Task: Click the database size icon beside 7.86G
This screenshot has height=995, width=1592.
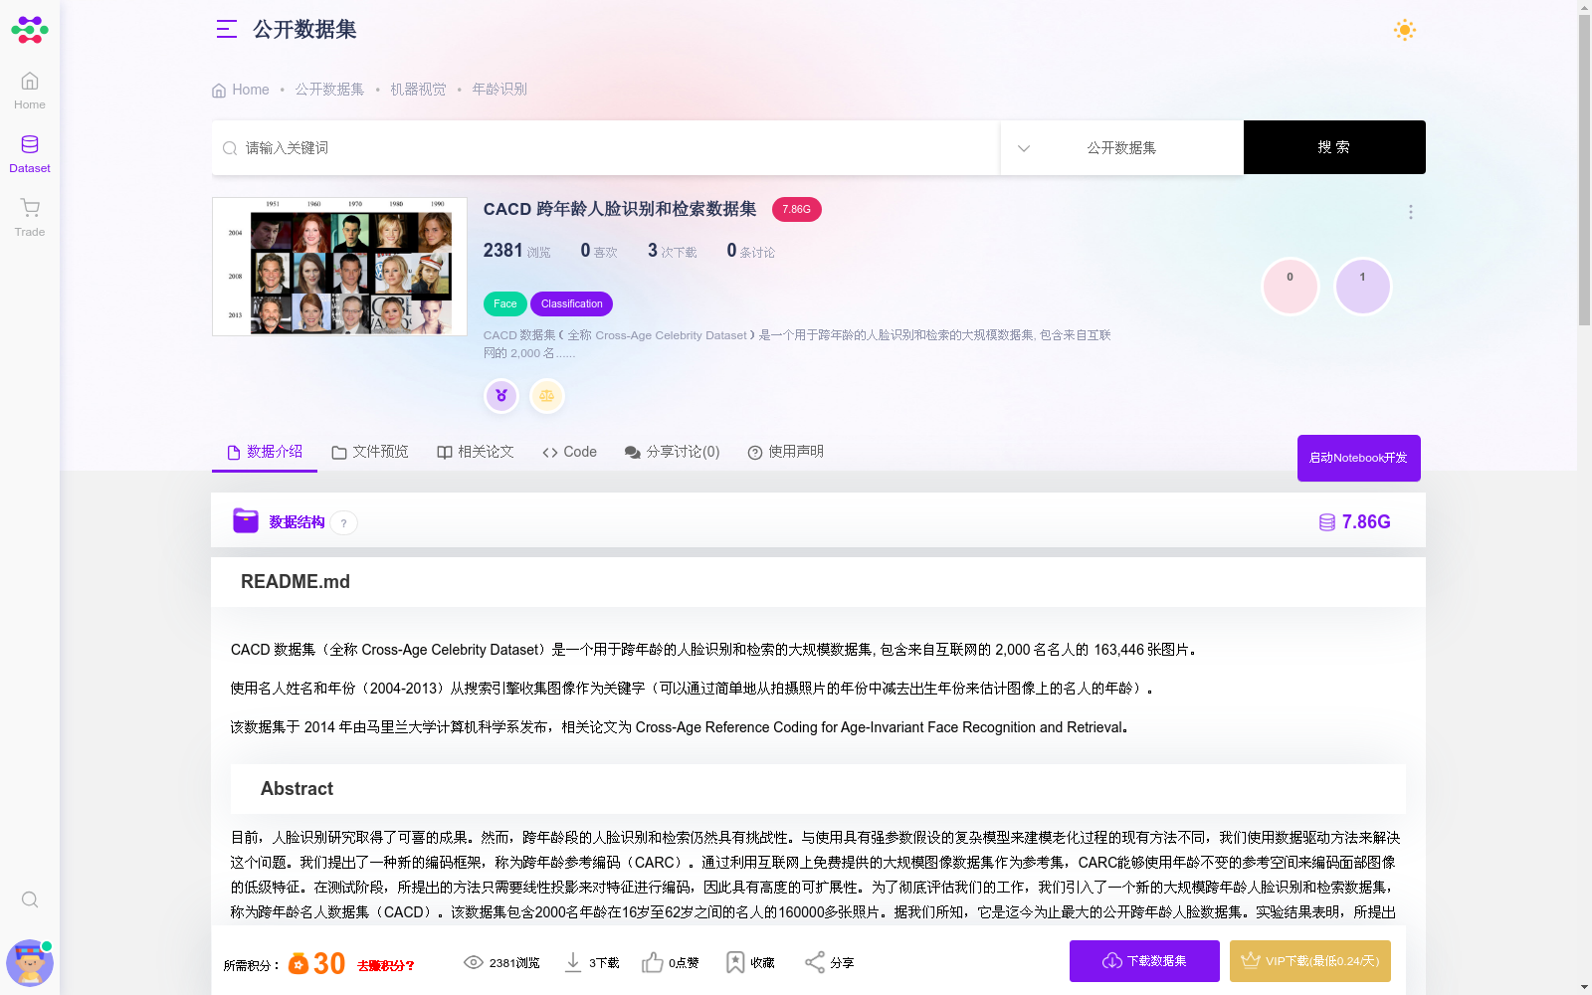Action: click(1327, 522)
